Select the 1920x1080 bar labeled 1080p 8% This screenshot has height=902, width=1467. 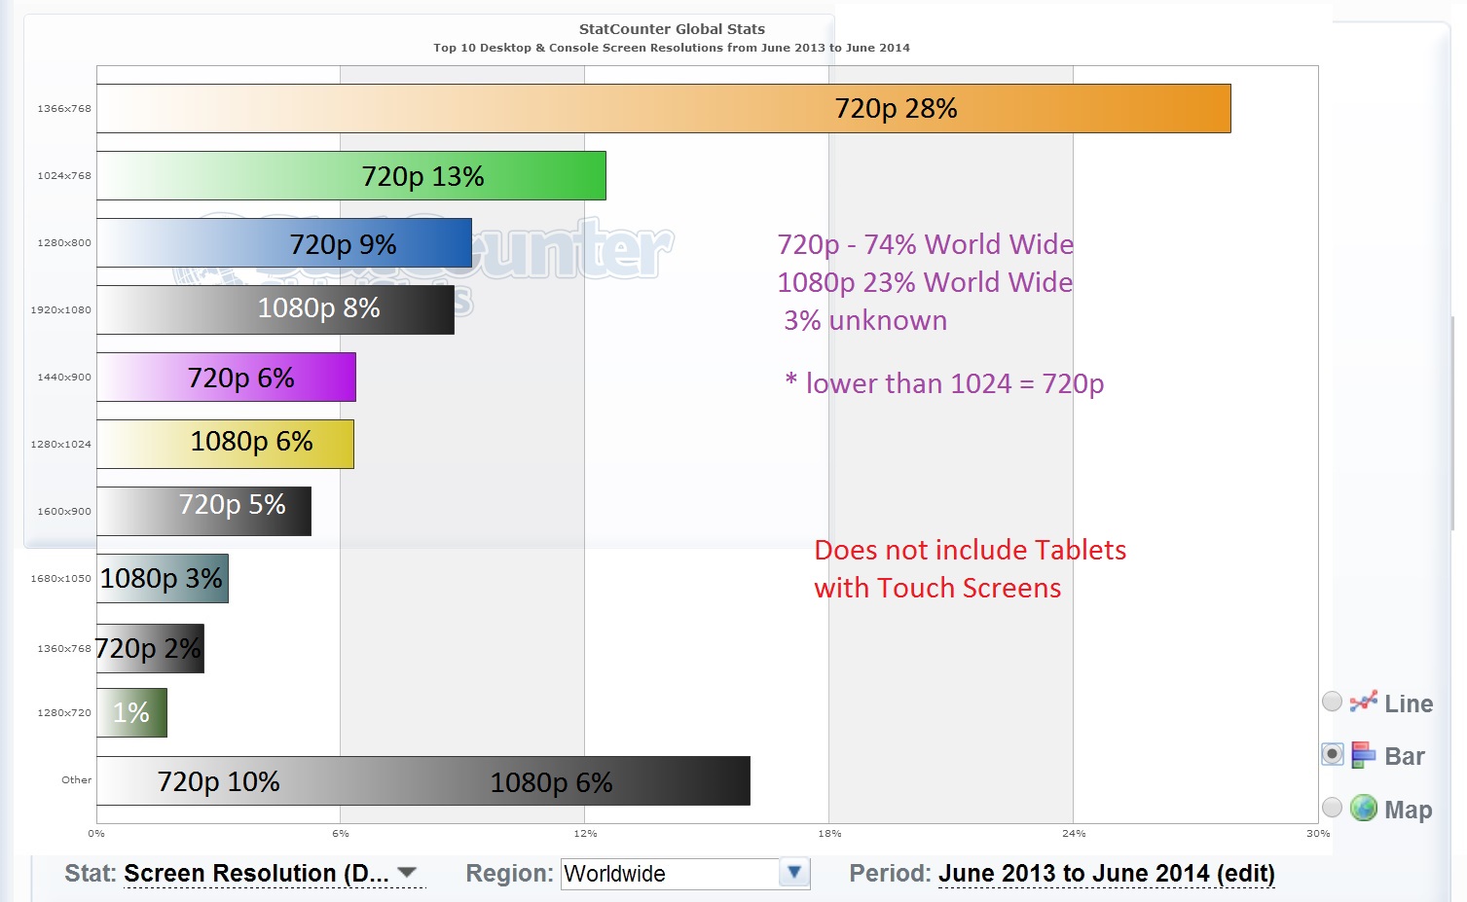coord(275,309)
